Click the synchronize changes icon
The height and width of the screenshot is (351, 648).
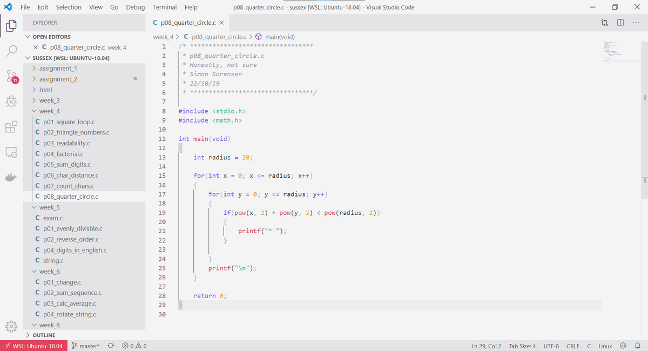tap(111, 346)
